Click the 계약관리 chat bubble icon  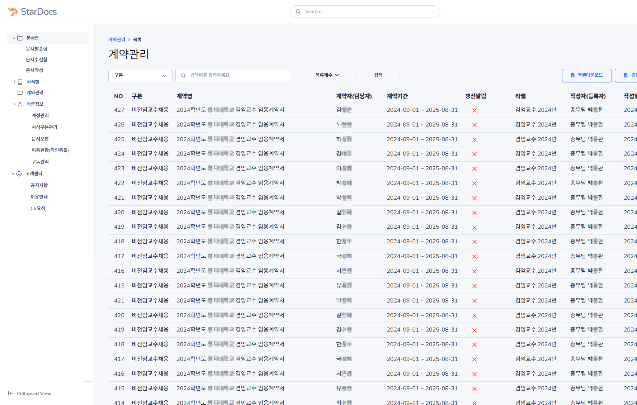point(20,93)
